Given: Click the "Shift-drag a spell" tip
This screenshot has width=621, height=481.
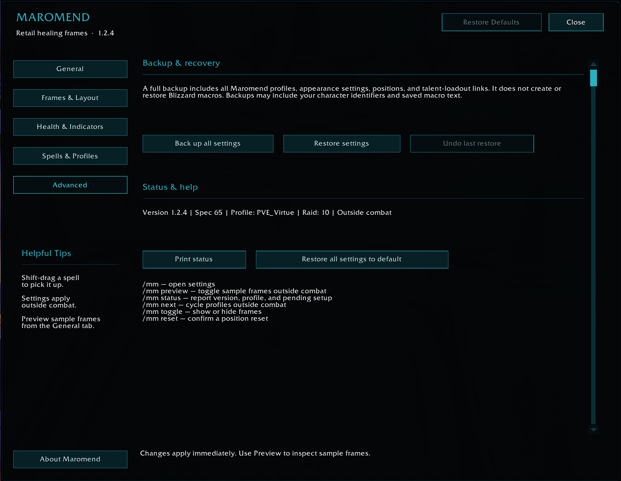Looking at the screenshot, I should [50, 281].
